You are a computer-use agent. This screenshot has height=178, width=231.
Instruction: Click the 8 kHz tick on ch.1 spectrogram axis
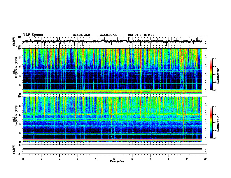(x=20, y=58)
